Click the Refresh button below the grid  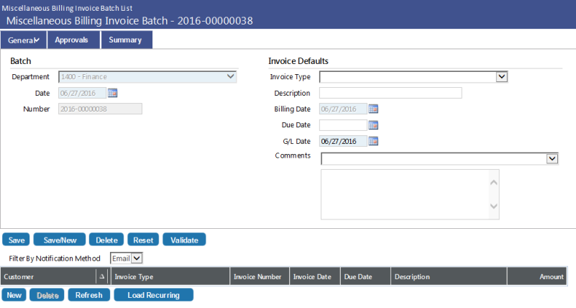tap(89, 295)
